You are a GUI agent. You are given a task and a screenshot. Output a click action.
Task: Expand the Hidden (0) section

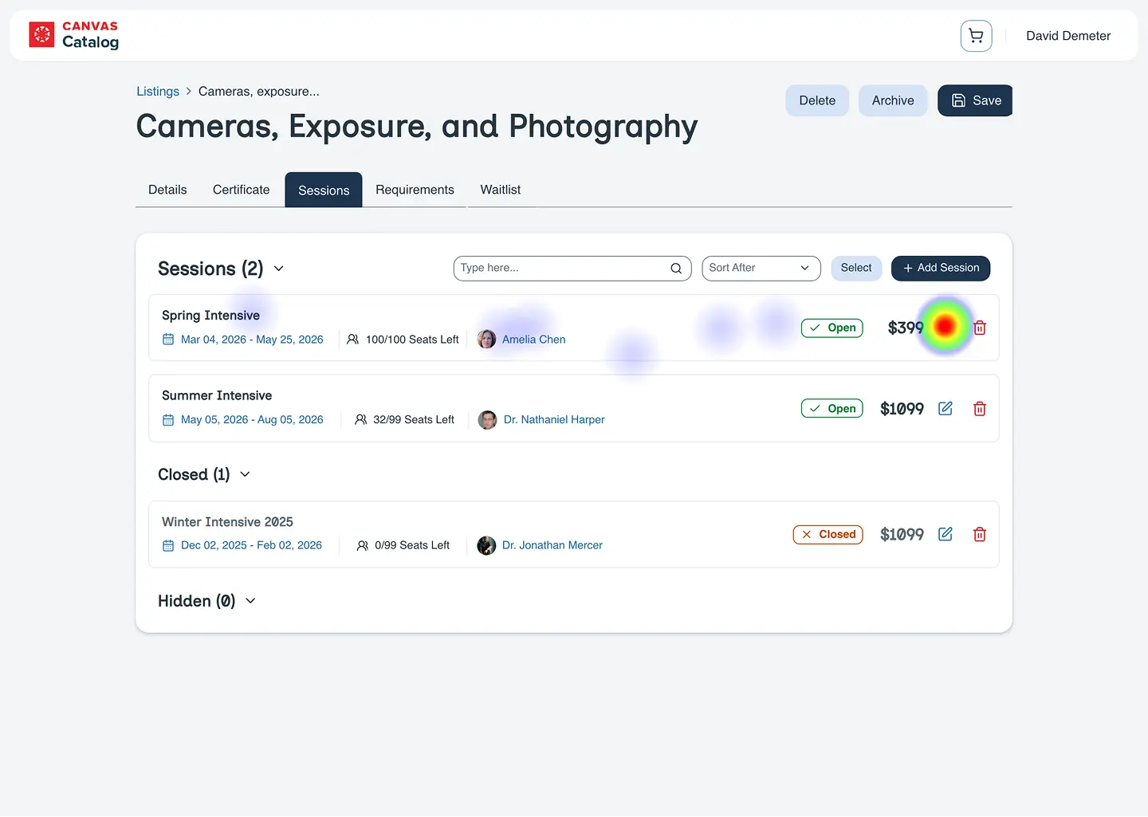(x=250, y=601)
